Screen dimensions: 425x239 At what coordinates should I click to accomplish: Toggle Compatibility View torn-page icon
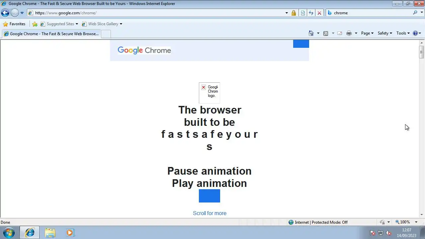303,13
